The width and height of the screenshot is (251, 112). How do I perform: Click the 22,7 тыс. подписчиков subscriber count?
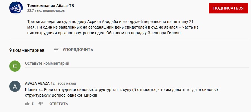pyautogui.click(x=46, y=11)
